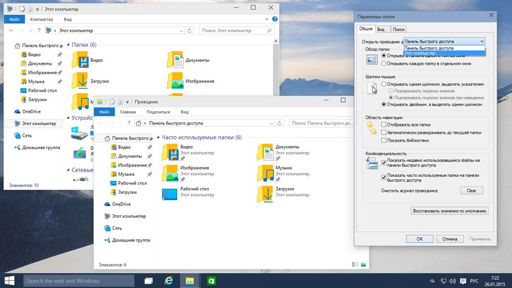Open the Store app on the taskbar

(x=210, y=280)
